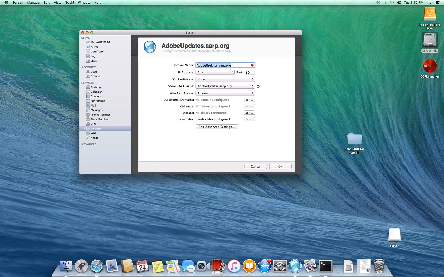Click Edit Advanced Settings button

[x=217, y=127]
